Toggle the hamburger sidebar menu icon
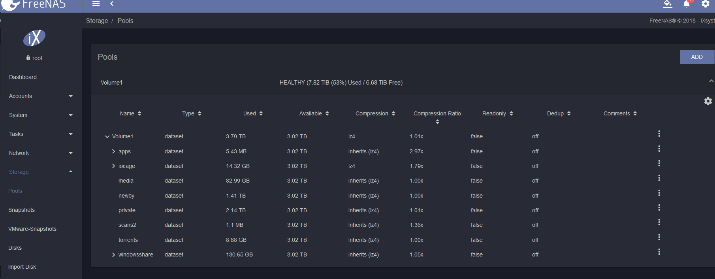The height and width of the screenshot is (279, 715). tap(96, 4)
